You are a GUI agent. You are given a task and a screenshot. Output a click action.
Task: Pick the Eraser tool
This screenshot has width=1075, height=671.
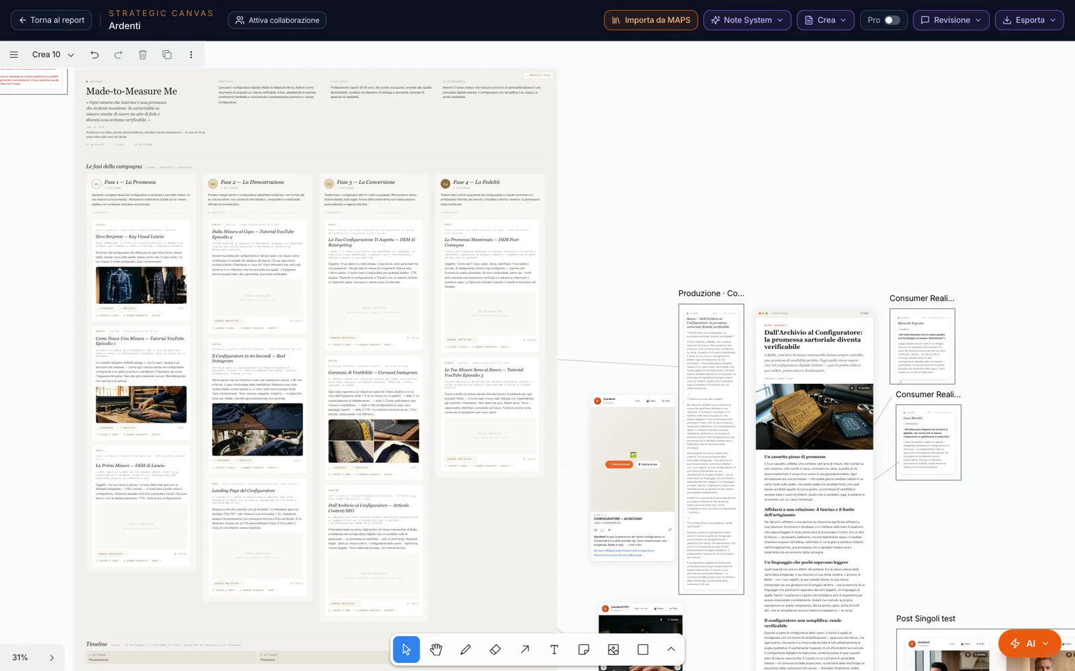[495, 650]
